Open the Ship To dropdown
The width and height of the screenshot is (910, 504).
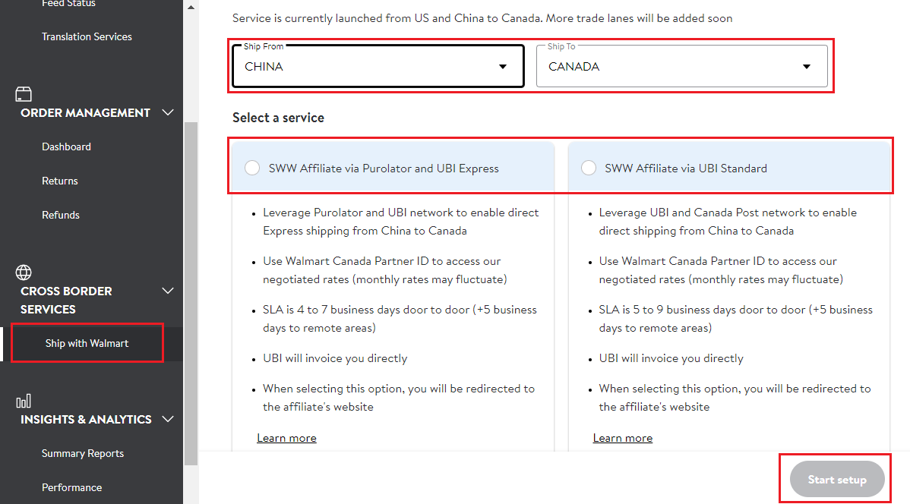click(x=681, y=67)
